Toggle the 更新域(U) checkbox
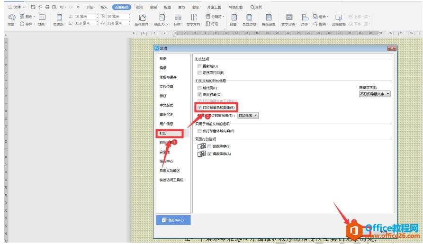This screenshot has width=423, height=244. coord(199,66)
